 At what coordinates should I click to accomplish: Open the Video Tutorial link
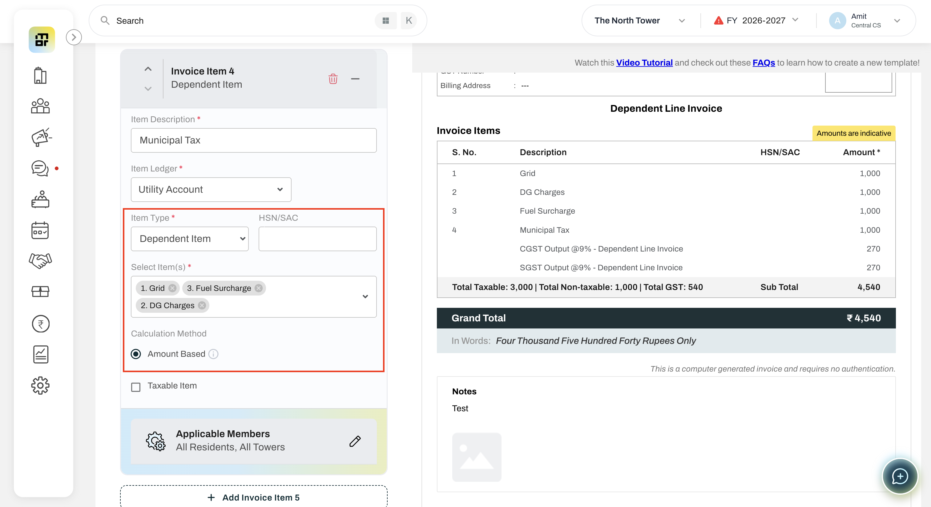[x=644, y=62]
